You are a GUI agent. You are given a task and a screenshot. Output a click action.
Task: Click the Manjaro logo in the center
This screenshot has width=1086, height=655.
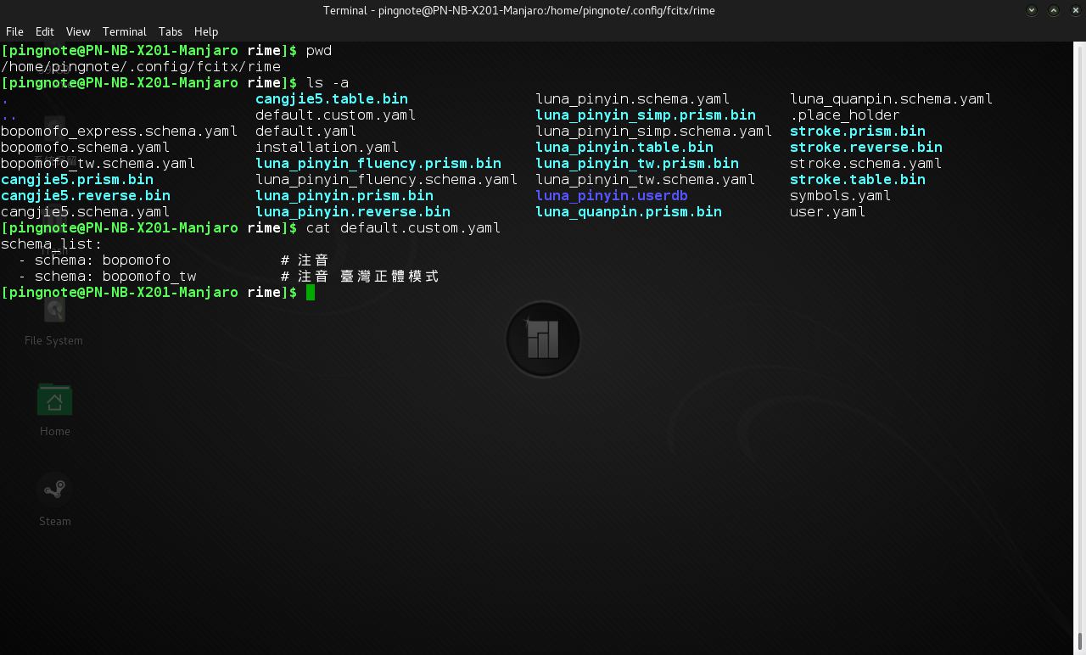(x=543, y=339)
